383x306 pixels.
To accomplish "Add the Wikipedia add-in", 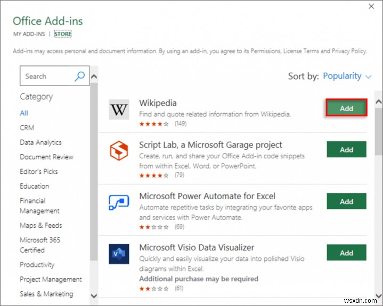I will pos(346,108).
